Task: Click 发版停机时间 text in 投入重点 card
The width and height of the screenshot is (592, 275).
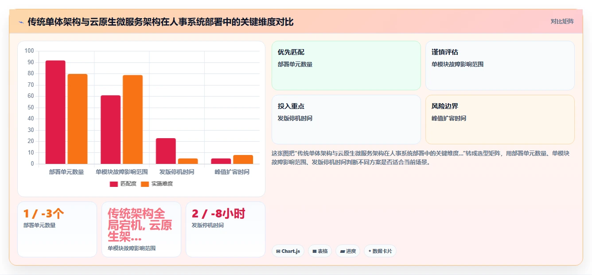Action: pyautogui.click(x=295, y=118)
